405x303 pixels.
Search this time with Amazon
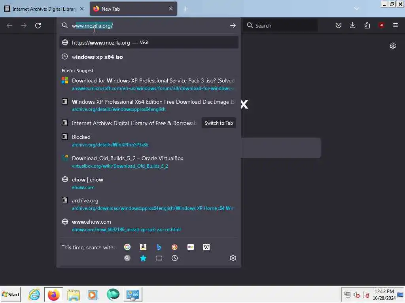pos(143,247)
